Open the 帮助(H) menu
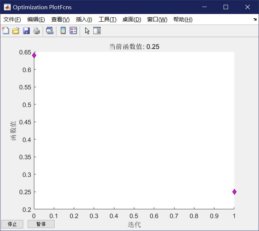The image size is (259, 231). pos(183,19)
